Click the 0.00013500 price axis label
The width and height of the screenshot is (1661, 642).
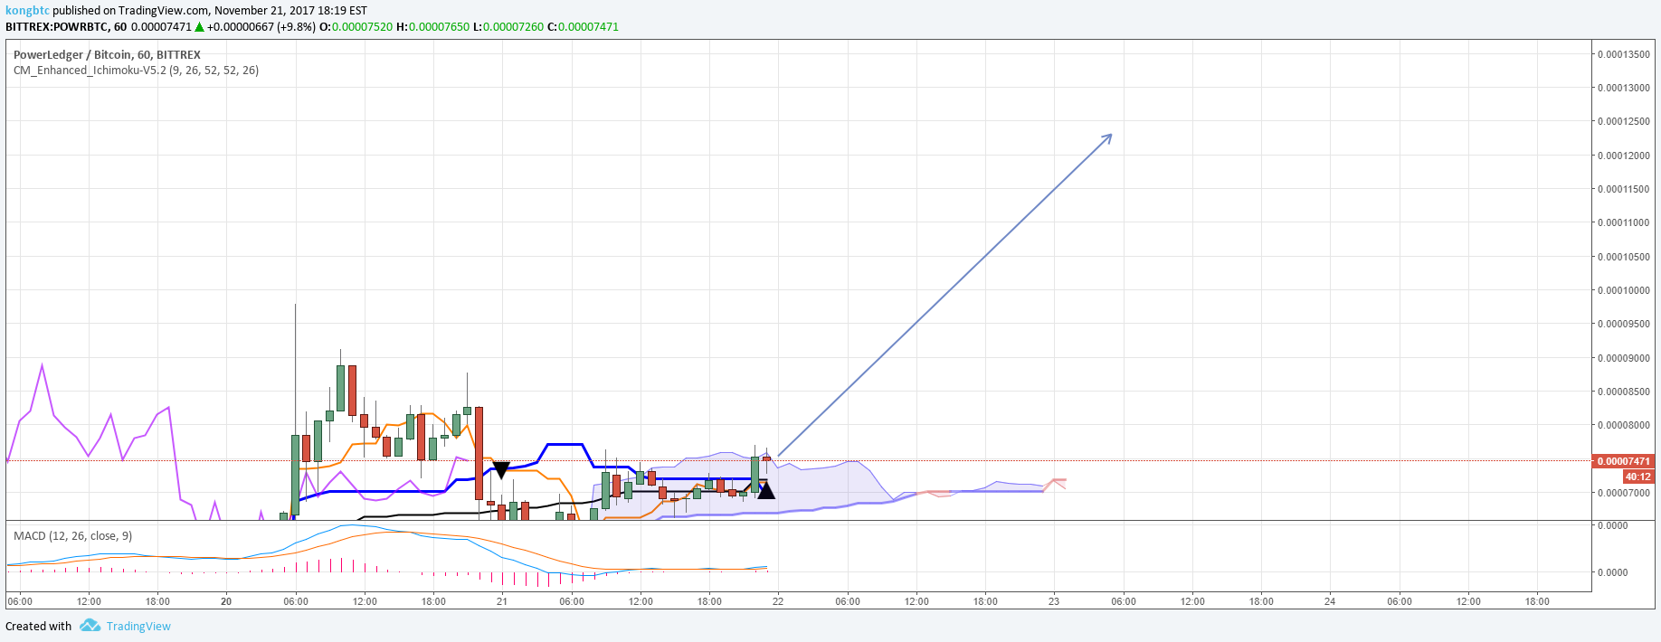(1623, 54)
